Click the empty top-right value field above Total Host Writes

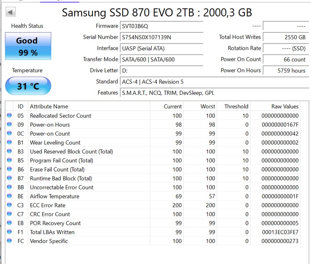[286, 26]
